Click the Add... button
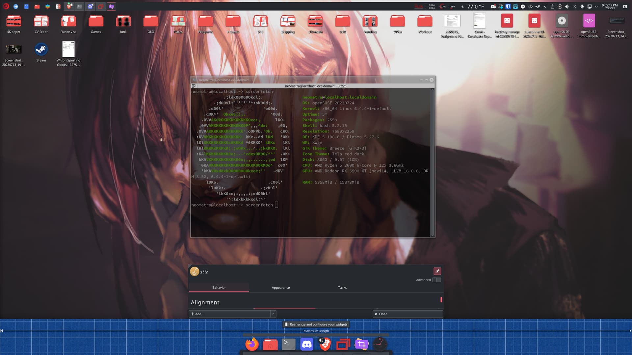This screenshot has height=355, width=632. (x=230, y=314)
